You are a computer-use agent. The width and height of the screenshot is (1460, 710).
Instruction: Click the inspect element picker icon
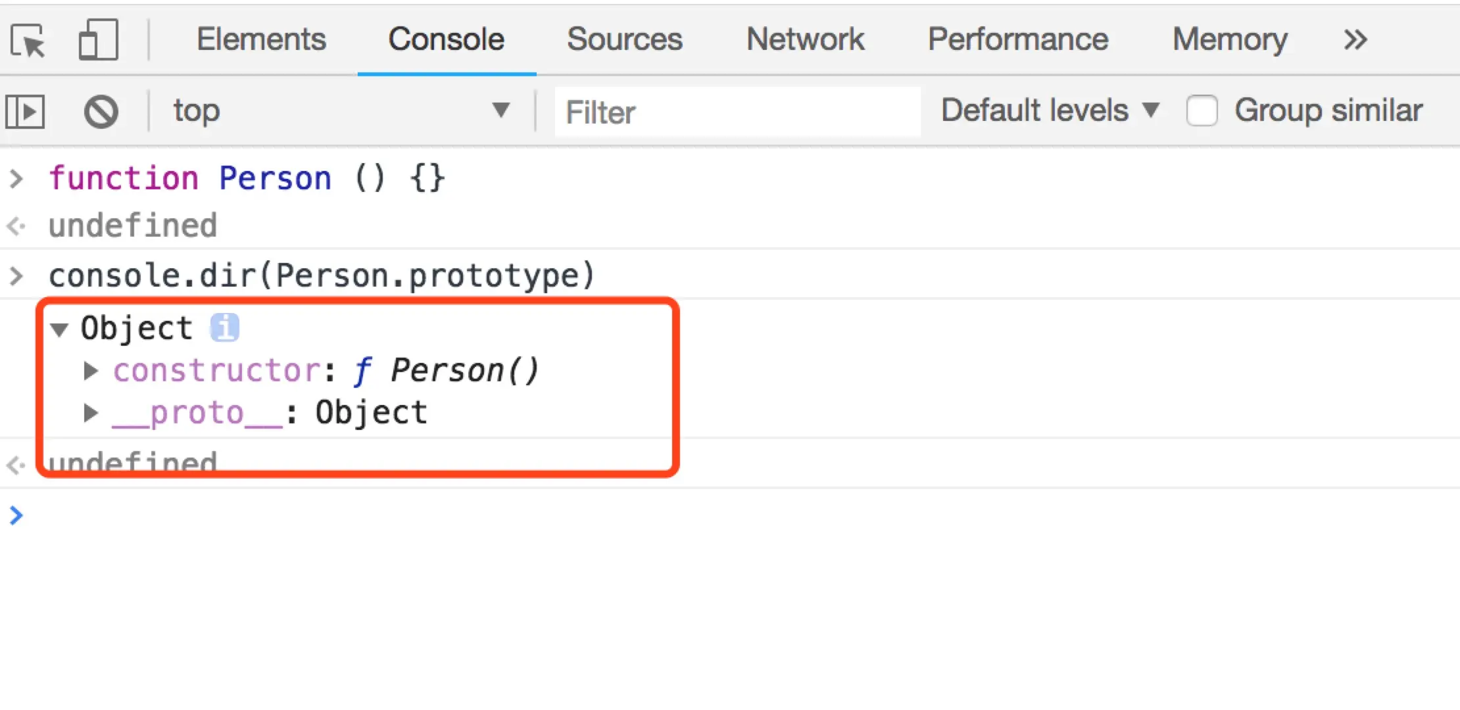click(28, 40)
